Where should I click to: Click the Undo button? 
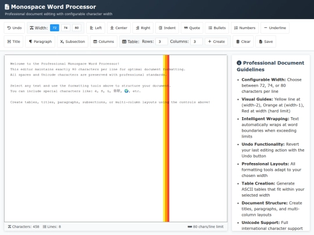tap(15, 28)
